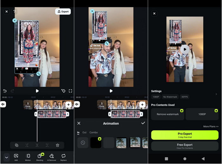The height and width of the screenshot is (164, 222).
Task: Cancel Animation panel with X
Action: (x=79, y=123)
